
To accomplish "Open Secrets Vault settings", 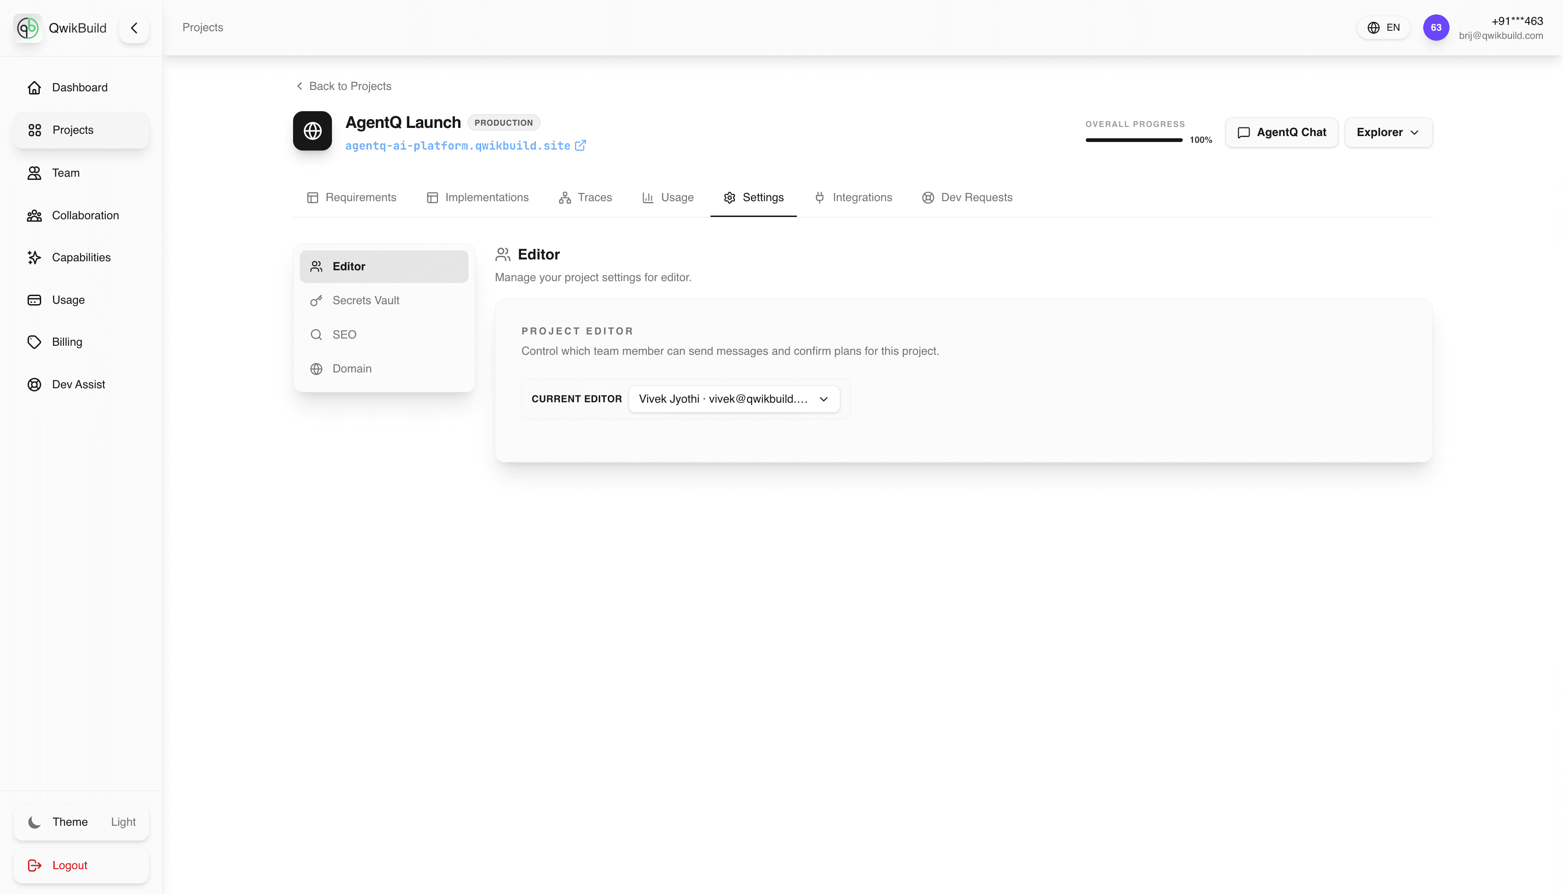I will point(384,300).
